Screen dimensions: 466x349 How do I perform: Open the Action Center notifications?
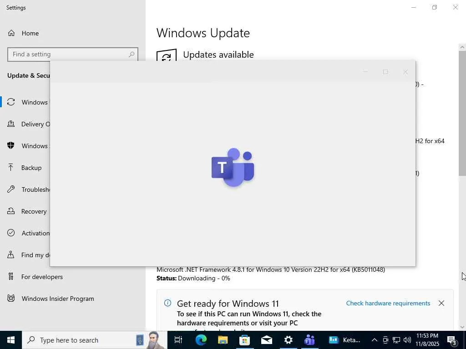click(452, 340)
